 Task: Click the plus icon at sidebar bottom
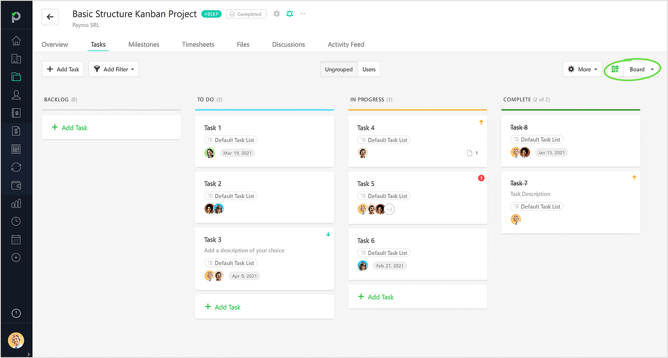pyautogui.click(x=16, y=257)
